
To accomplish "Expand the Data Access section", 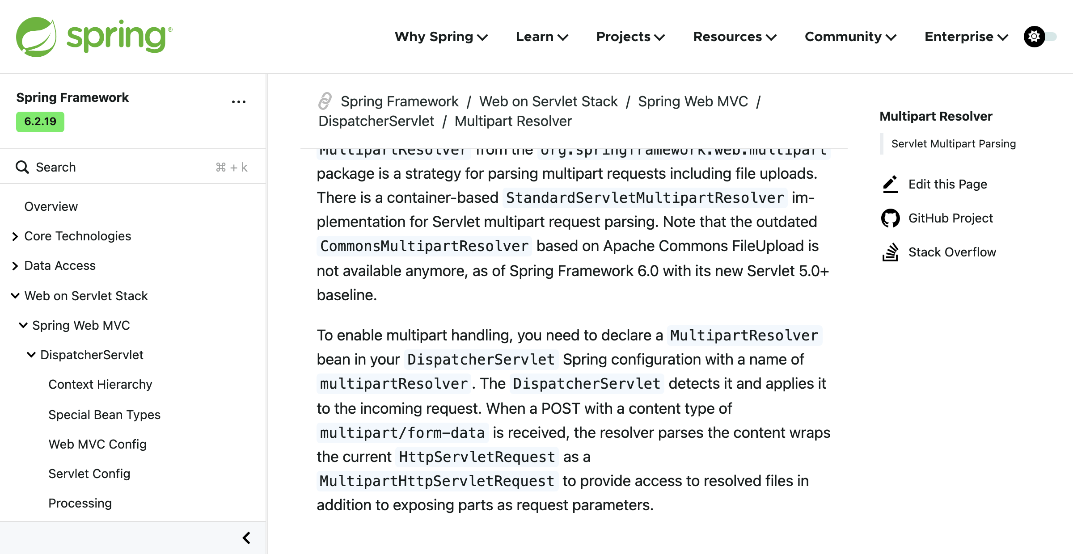I will point(15,266).
